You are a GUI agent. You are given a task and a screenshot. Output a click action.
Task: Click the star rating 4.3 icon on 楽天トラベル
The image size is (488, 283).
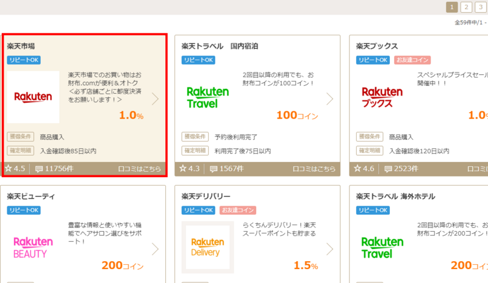(x=183, y=169)
